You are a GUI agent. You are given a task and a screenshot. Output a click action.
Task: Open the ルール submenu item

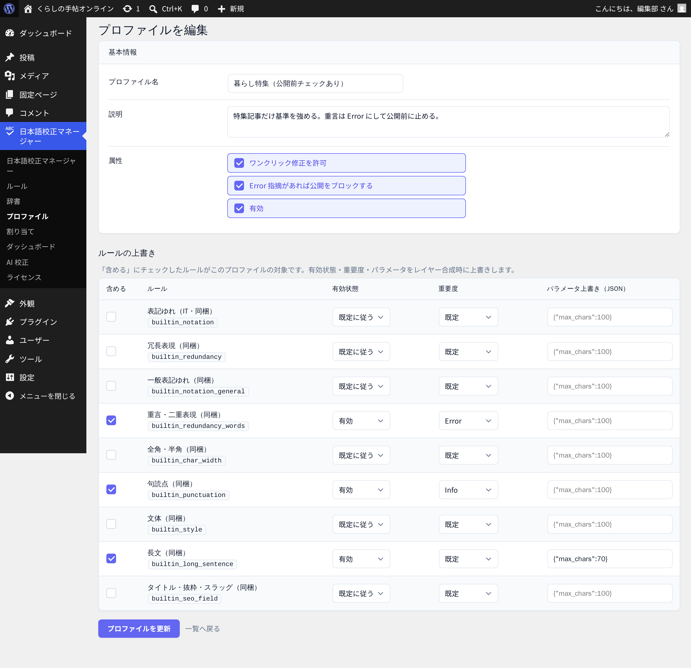pos(17,186)
